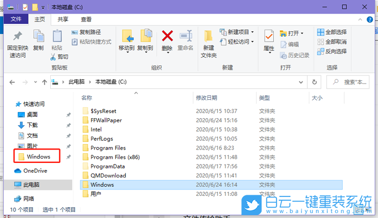The image size is (378, 218).
Task: Click 此电脑 in address breadcrumb
Action: (77, 82)
